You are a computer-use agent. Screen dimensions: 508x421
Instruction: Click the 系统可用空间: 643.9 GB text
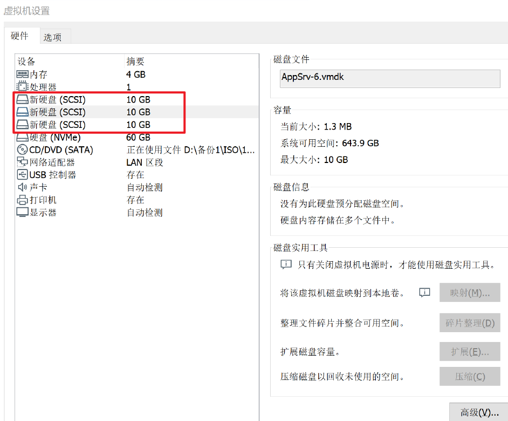click(x=330, y=143)
